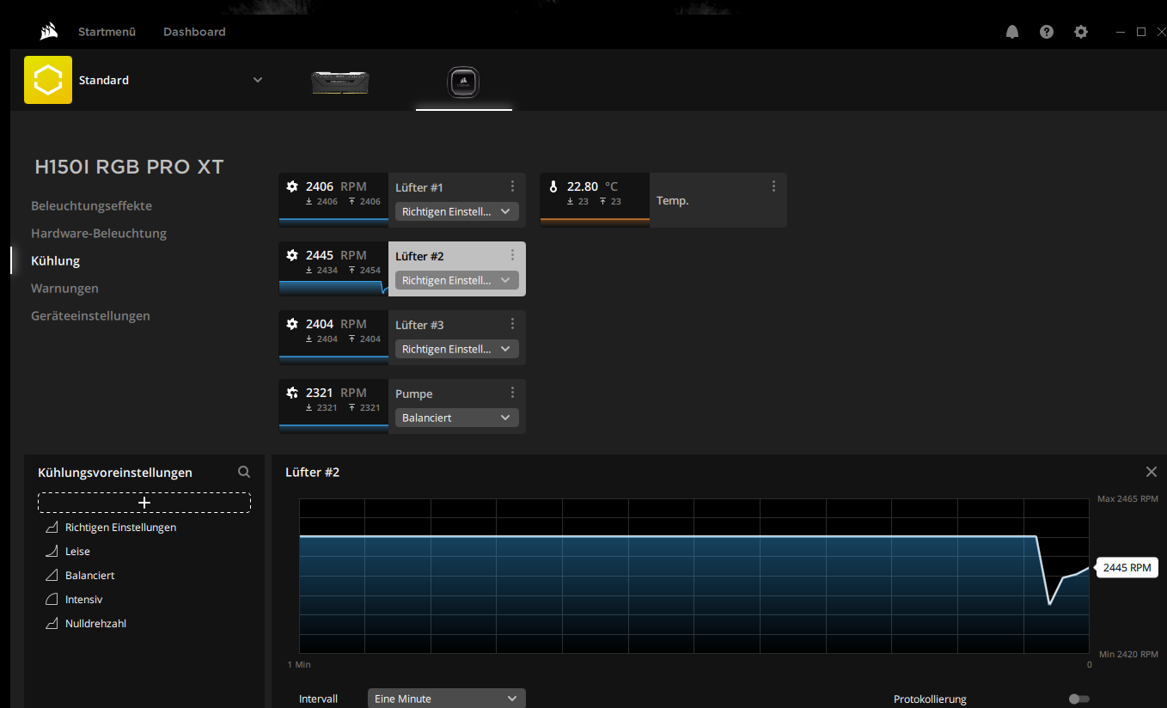Viewport: 1167px width, 708px height.
Task: Click the curve icon next to Nulldrehzahl
Action: coord(51,624)
